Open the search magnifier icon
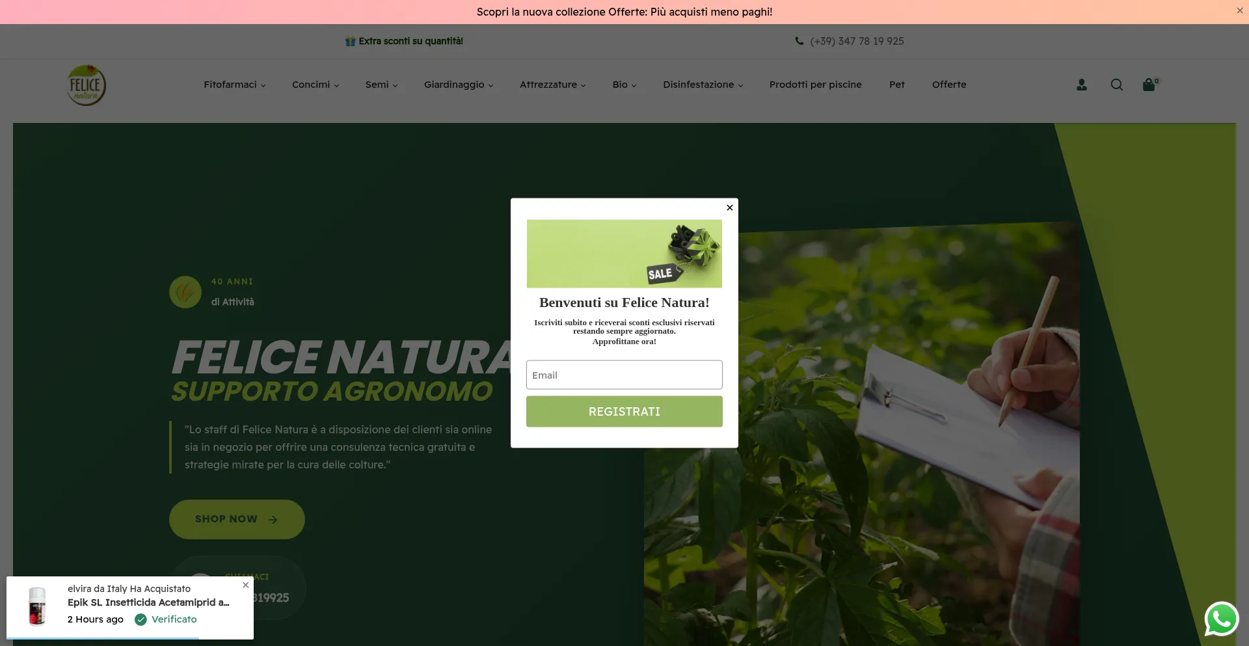 1117,85
